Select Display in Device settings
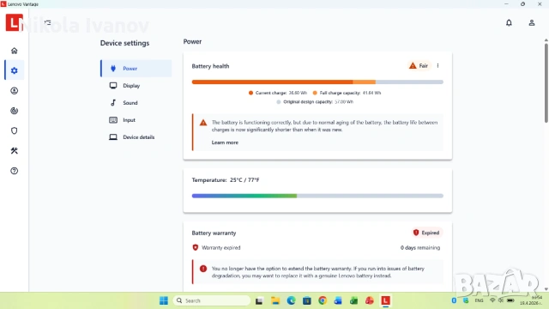 (x=136, y=86)
